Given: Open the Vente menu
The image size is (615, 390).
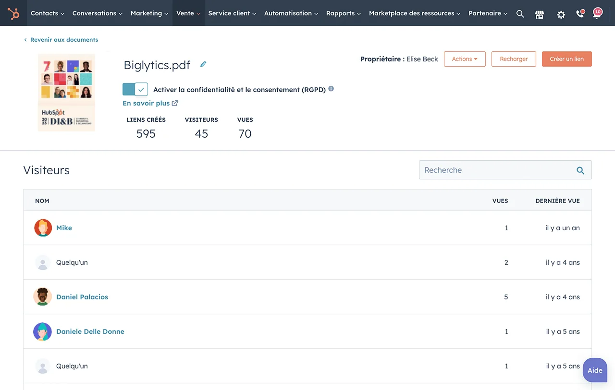Looking at the screenshot, I should pyautogui.click(x=188, y=13).
